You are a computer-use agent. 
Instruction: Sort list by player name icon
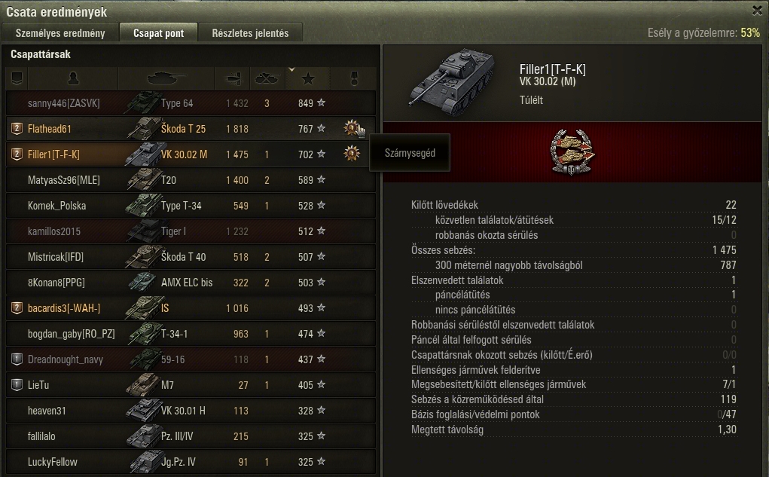(73, 78)
